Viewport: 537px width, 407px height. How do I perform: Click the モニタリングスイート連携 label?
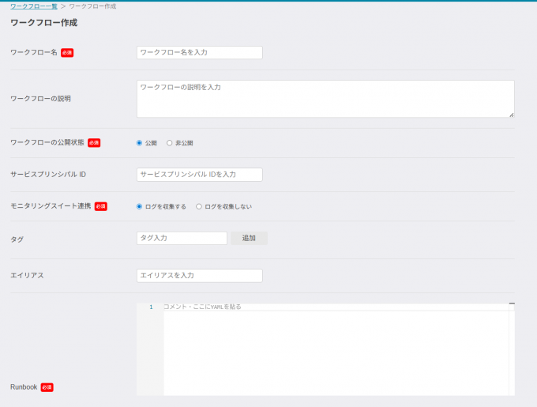[51, 206]
